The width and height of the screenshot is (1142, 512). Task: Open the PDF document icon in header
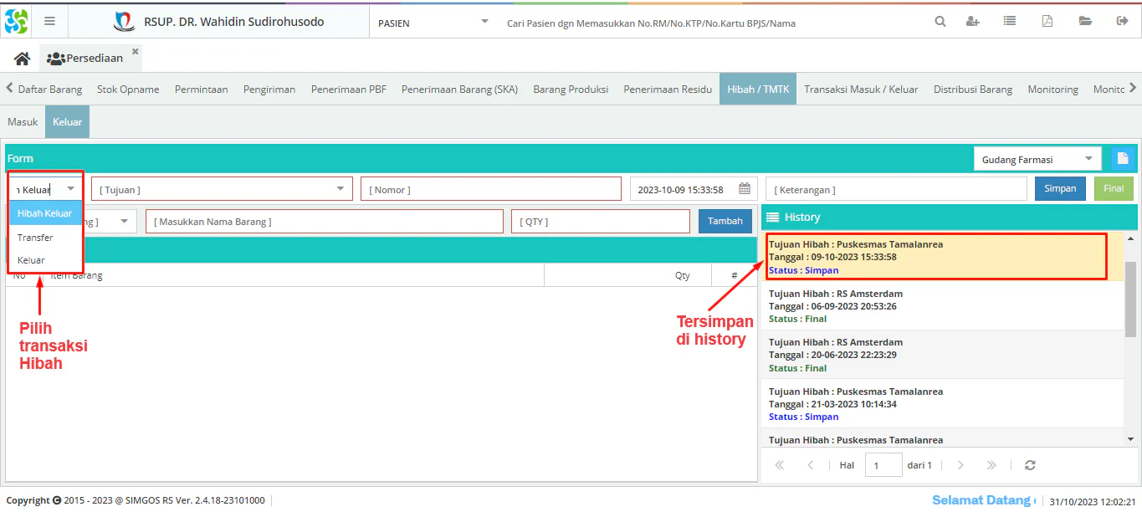[x=1047, y=22]
